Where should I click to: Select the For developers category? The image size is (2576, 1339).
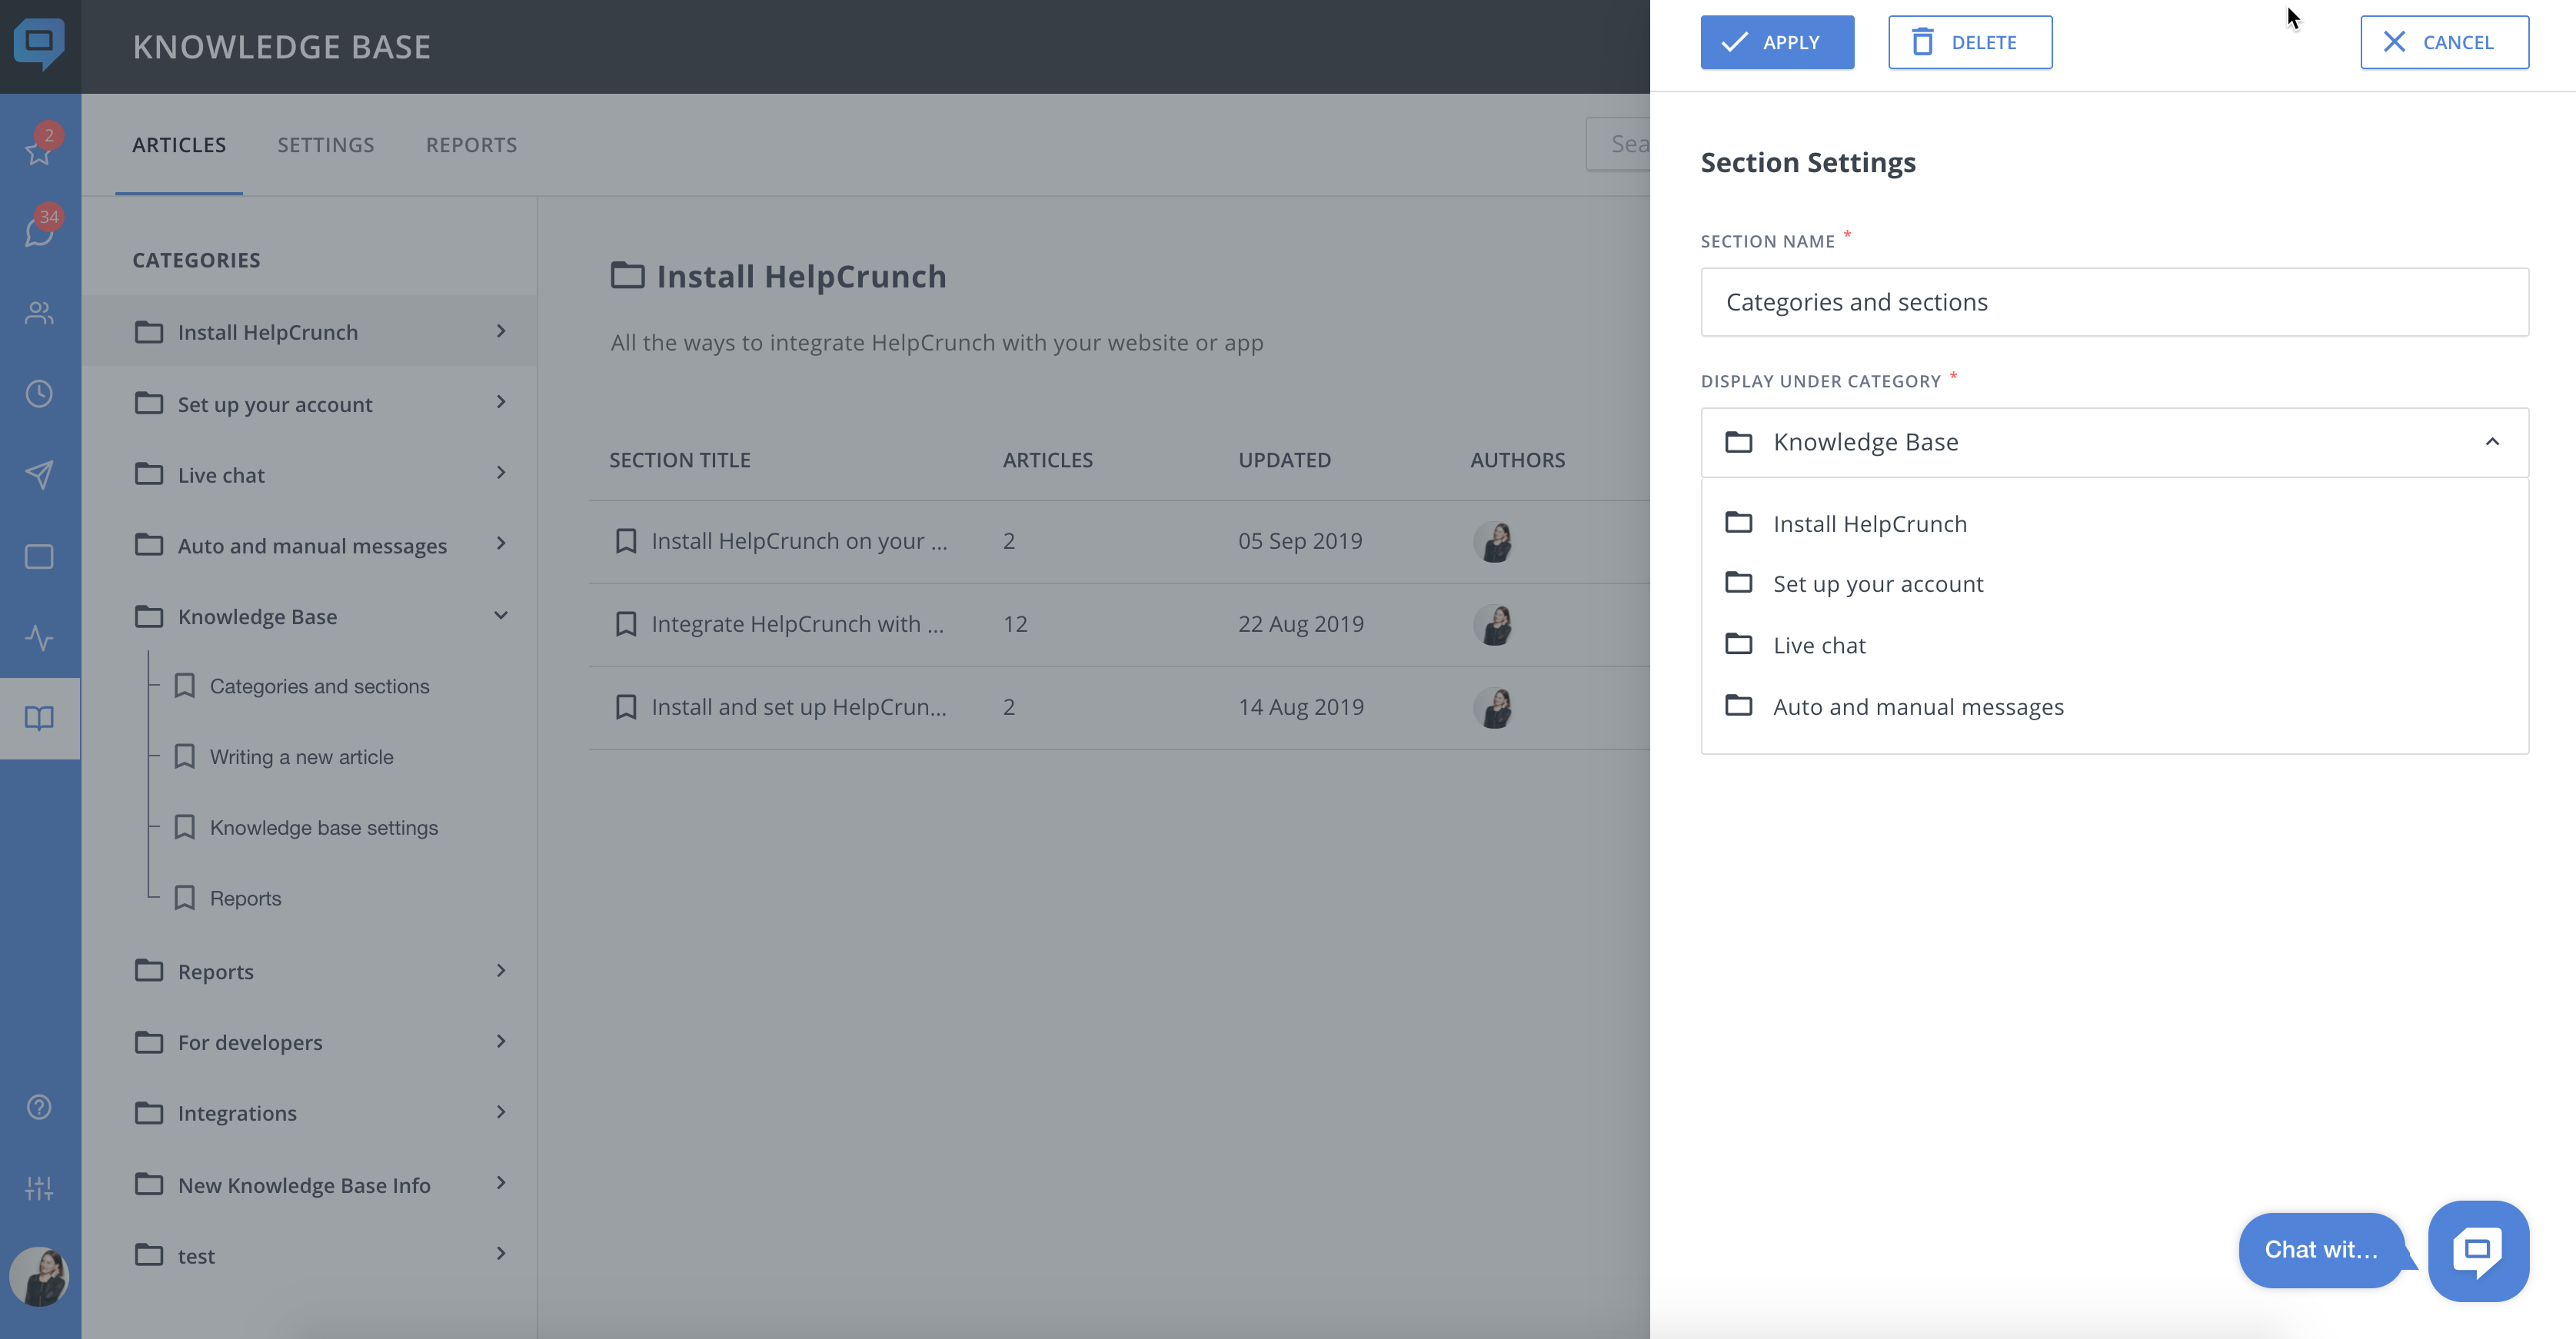point(250,1042)
